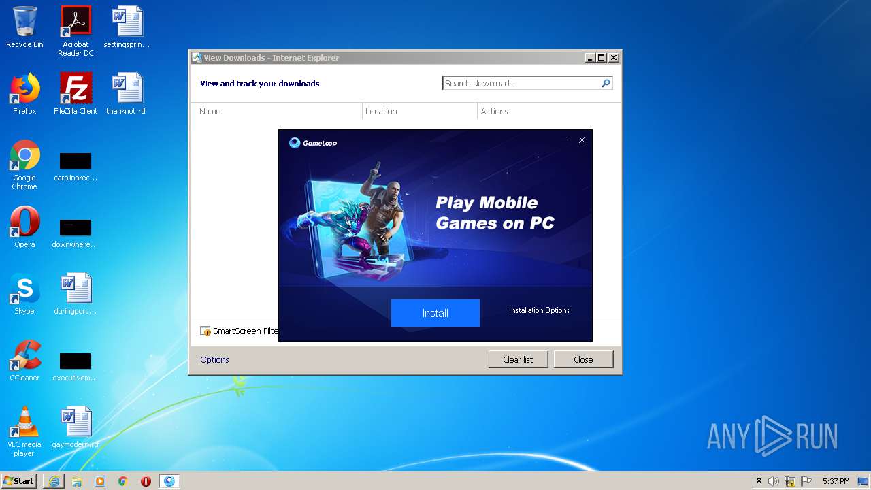871x490 pixels.
Task: Select the CCleaner desktop icon
Action: coord(24,361)
